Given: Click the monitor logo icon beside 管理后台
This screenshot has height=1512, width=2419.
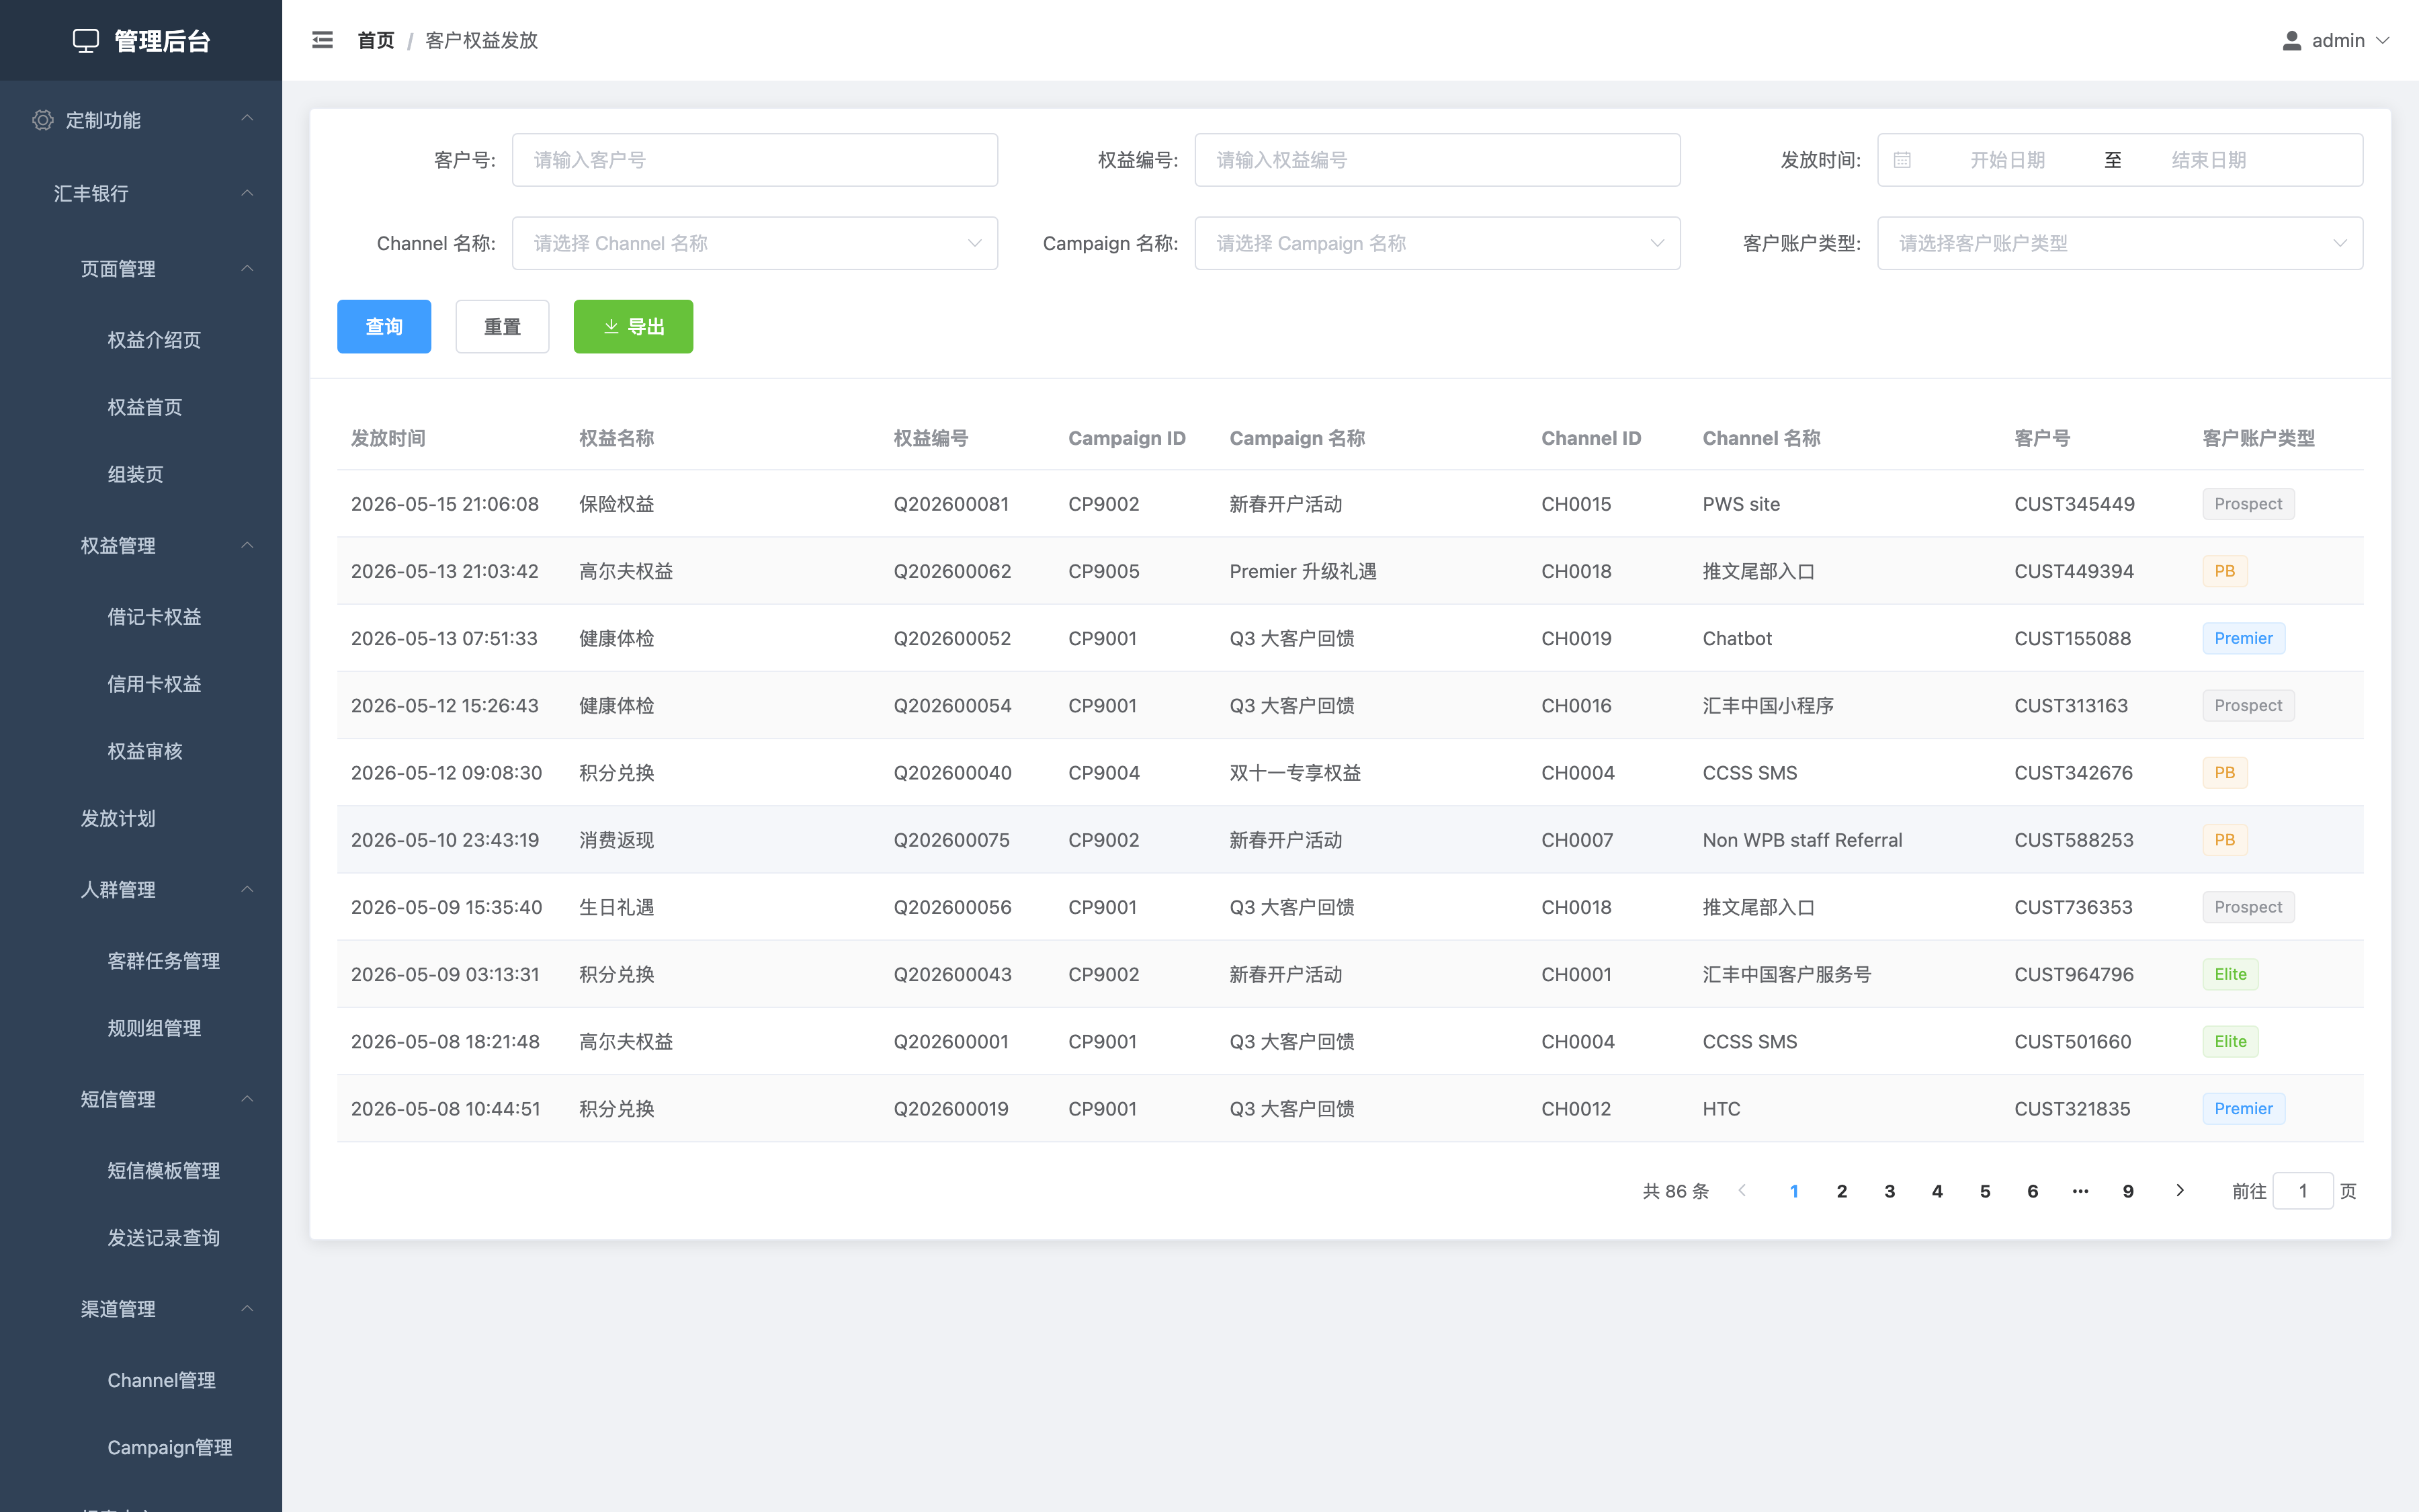Looking at the screenshot, I should click(86, 41).
